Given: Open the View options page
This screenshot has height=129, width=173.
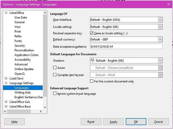Looking at the screenshot, I should 18,27.
